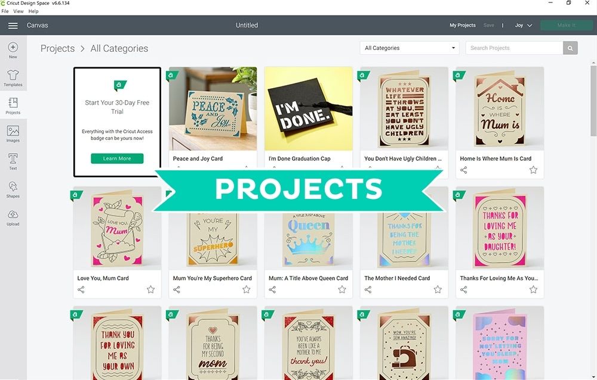Expand the Joy machine selector

[x=524, y=26]
